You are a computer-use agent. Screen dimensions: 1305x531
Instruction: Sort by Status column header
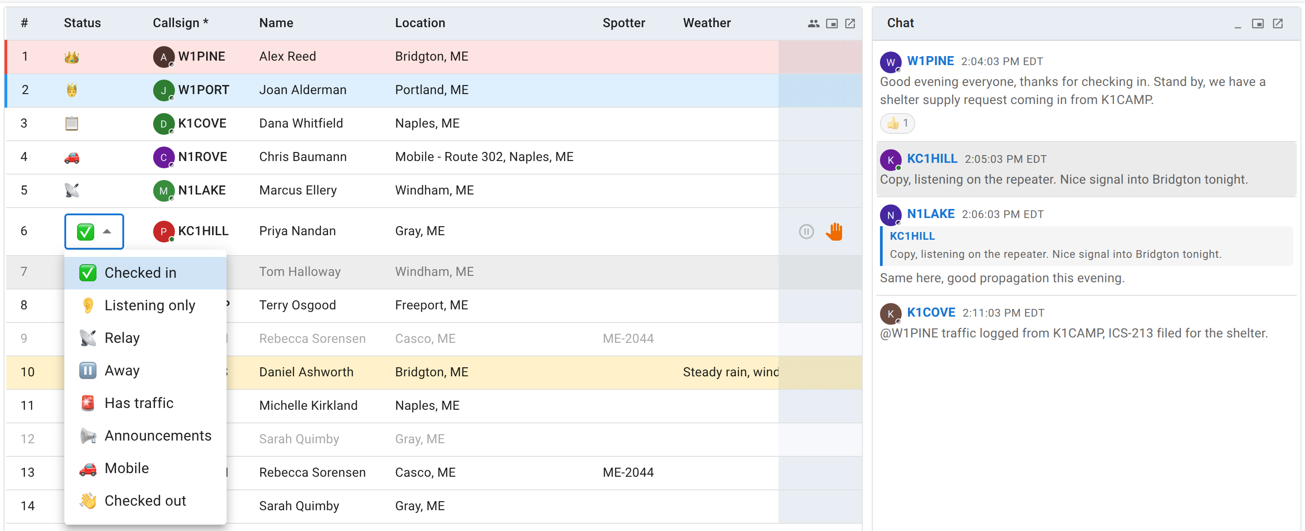[x=82, y=23]
